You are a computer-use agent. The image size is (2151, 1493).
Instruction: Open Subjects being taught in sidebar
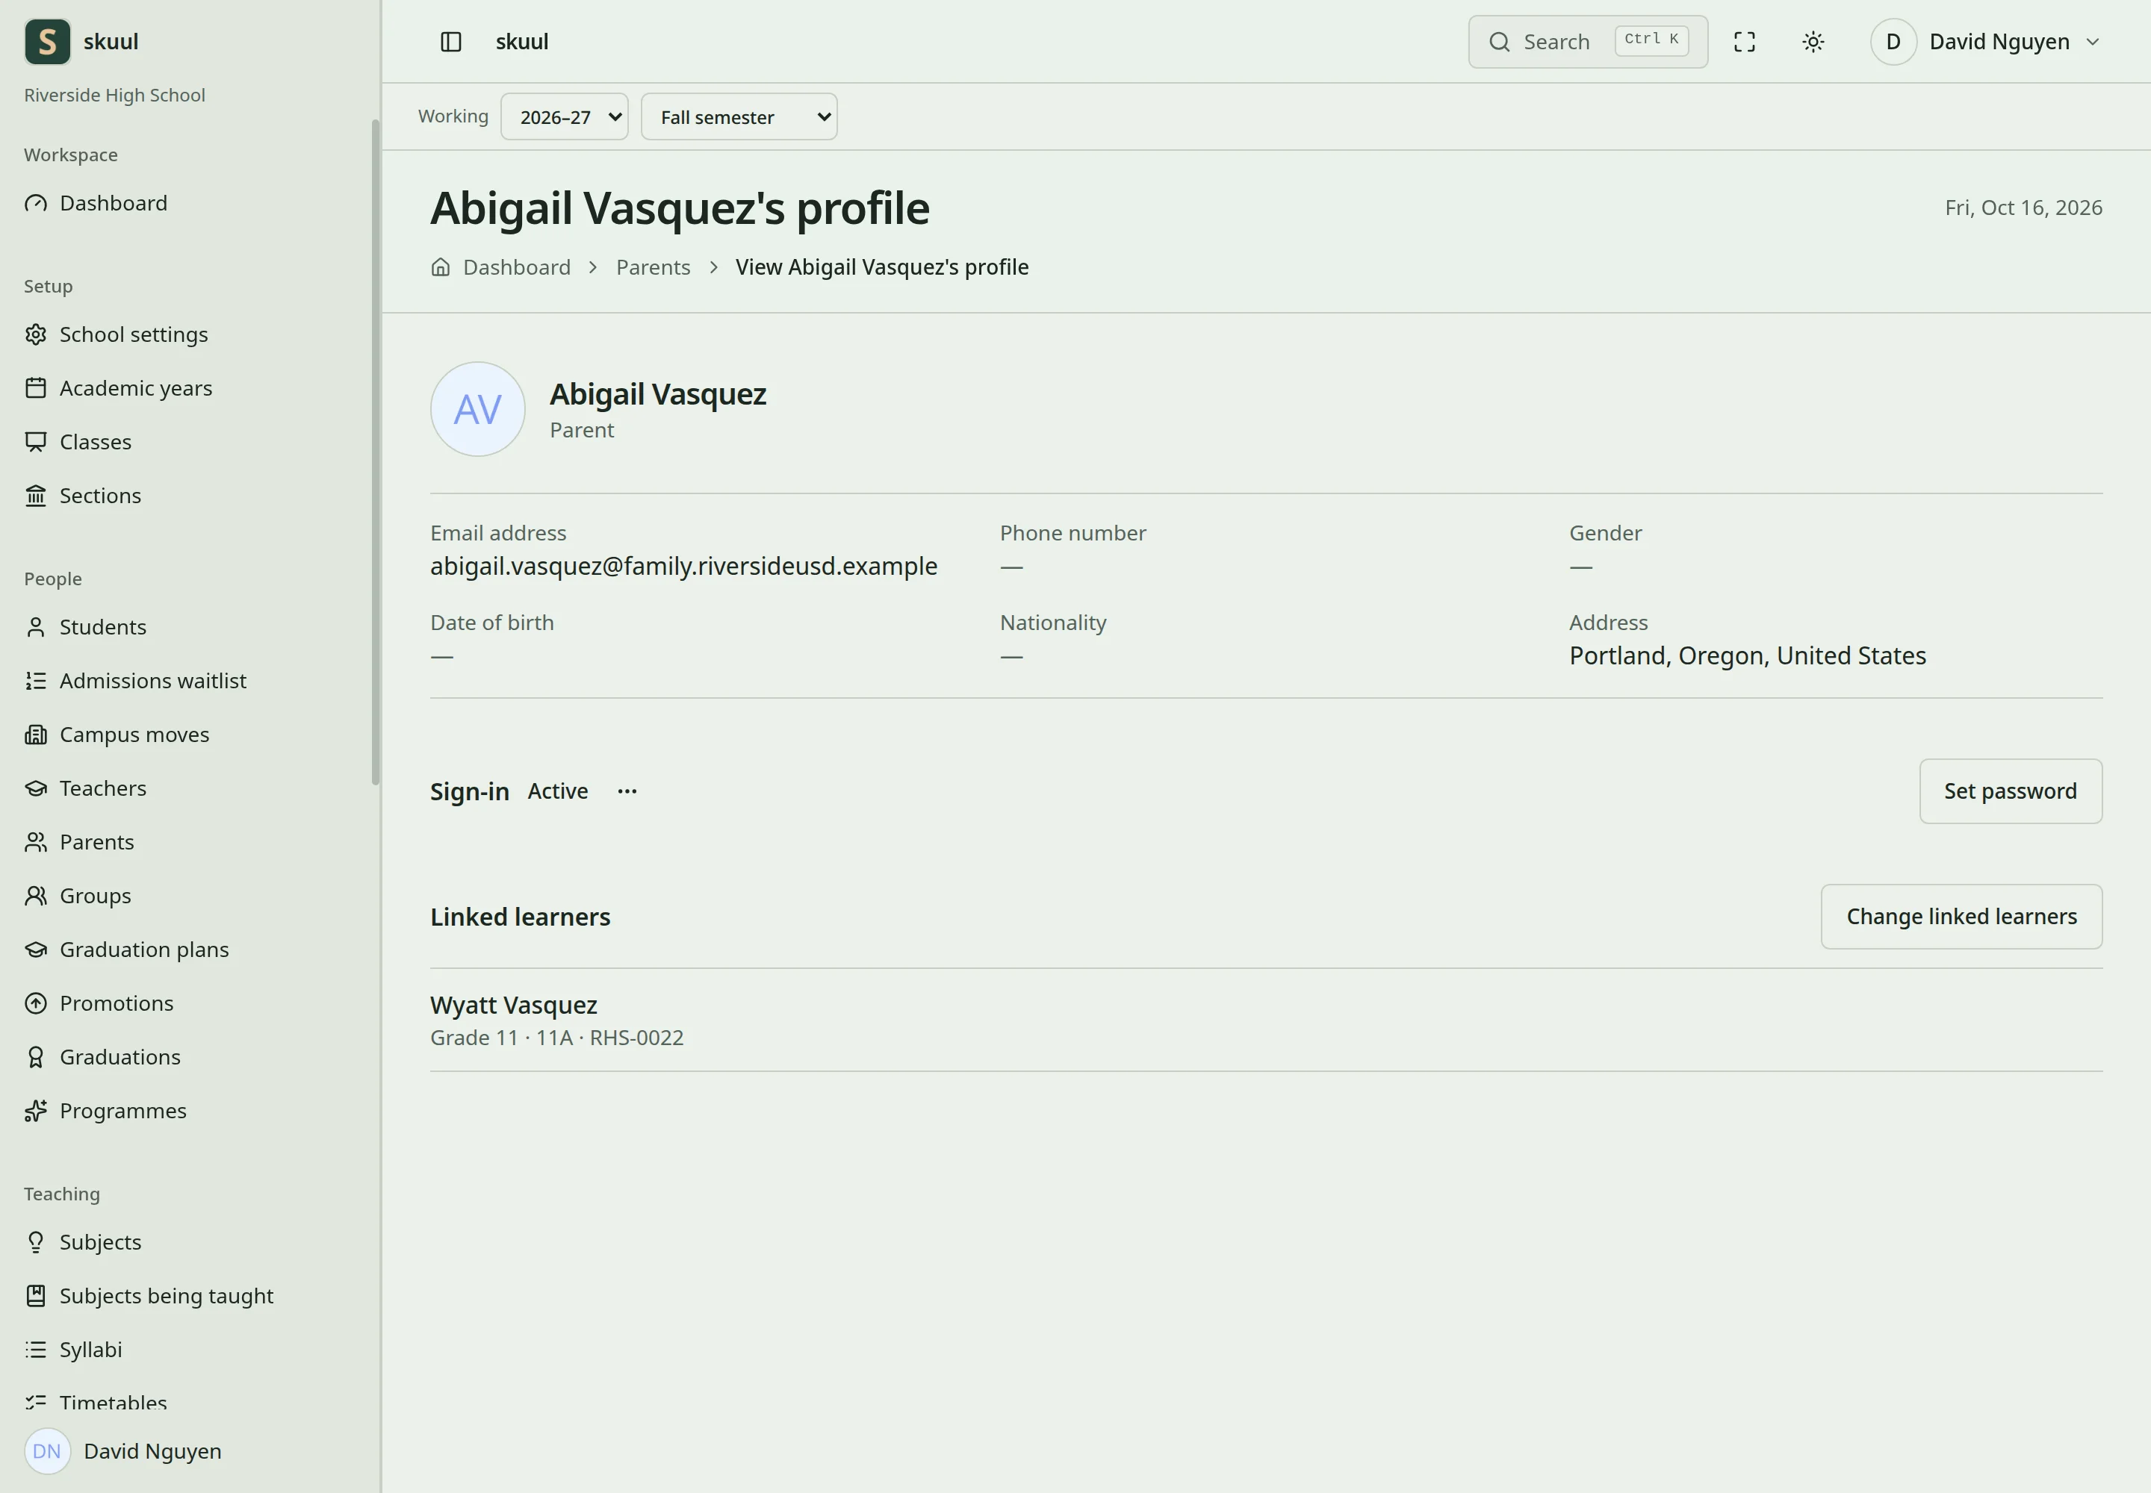click(x=167, y=1297)
